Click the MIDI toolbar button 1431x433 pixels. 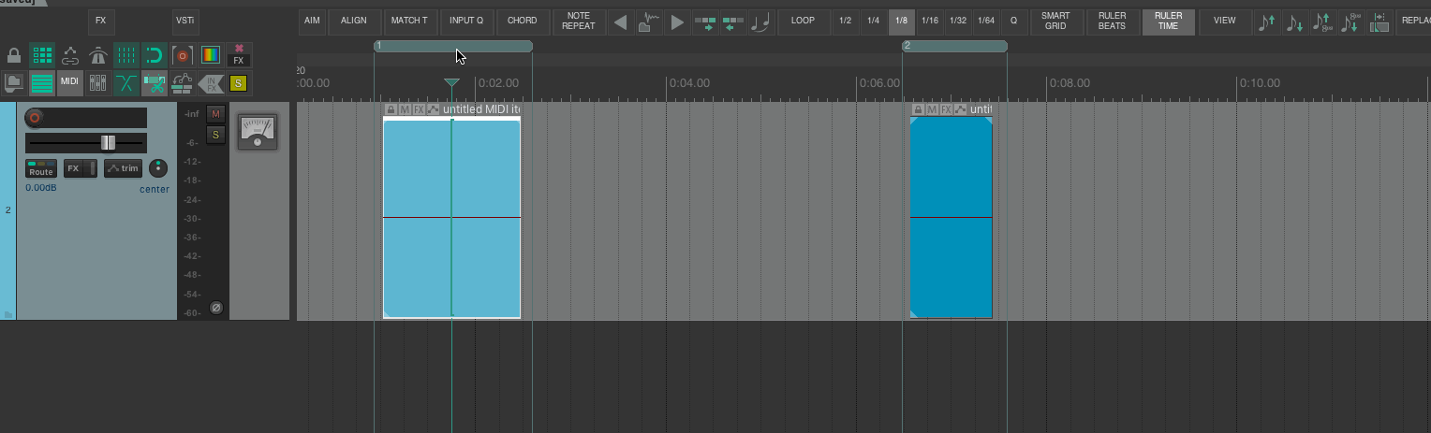click(70, 83)
